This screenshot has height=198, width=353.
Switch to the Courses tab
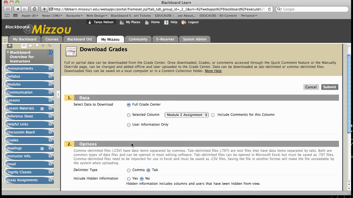(52, 39)
